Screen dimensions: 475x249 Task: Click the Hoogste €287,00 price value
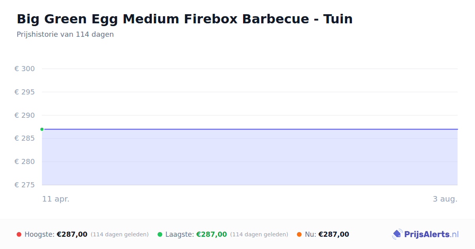coord(72,234)
